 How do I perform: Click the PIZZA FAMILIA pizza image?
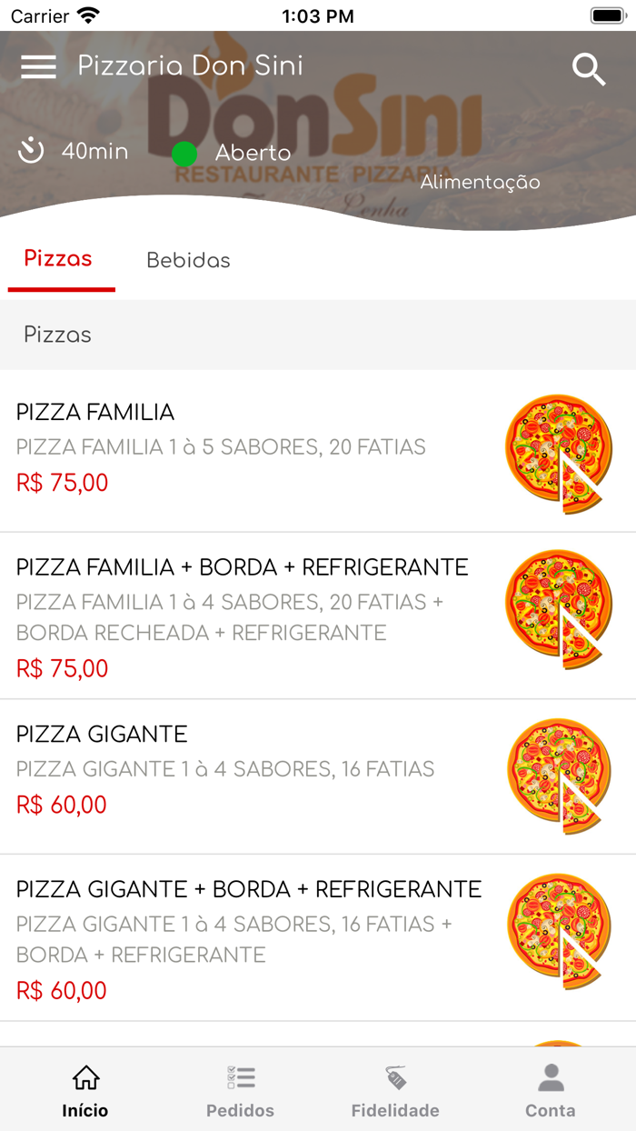559,452
